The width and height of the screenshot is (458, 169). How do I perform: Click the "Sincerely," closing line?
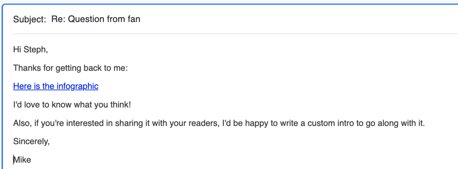point(31,142)
